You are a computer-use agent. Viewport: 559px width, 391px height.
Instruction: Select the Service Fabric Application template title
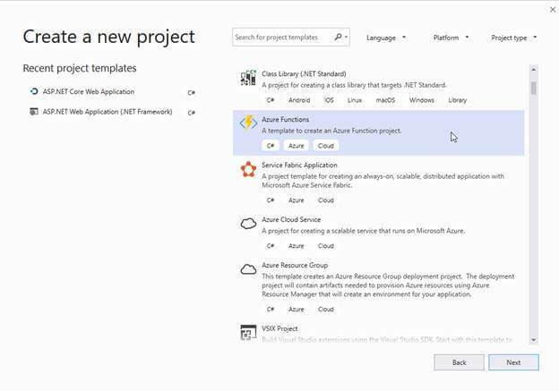[x=299, y=166]
